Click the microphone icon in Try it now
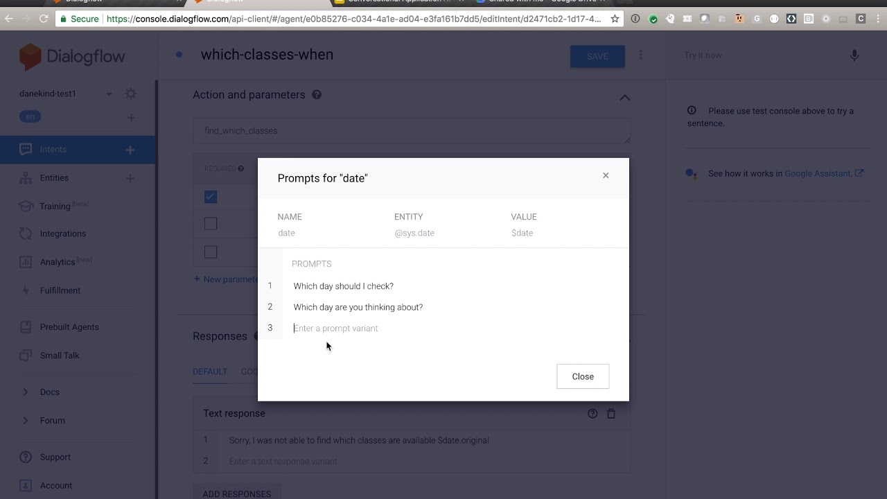 pos(854,55)
